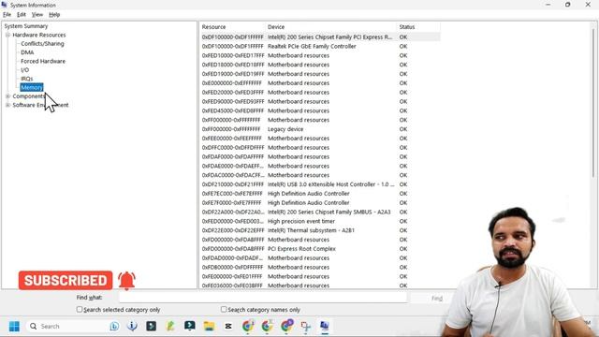The height and width of the screenshot is (337, 599).
Task: Expand the Software Environment tree node
Action: 7,105
